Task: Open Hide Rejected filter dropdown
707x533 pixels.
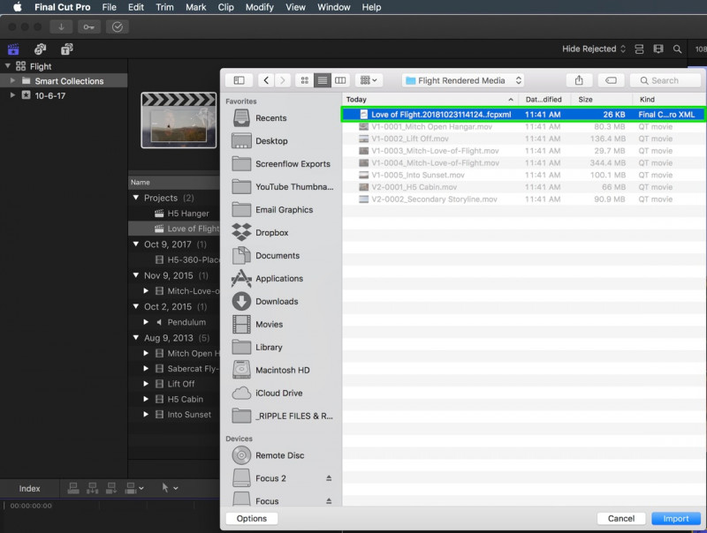Action: (593, 49)
